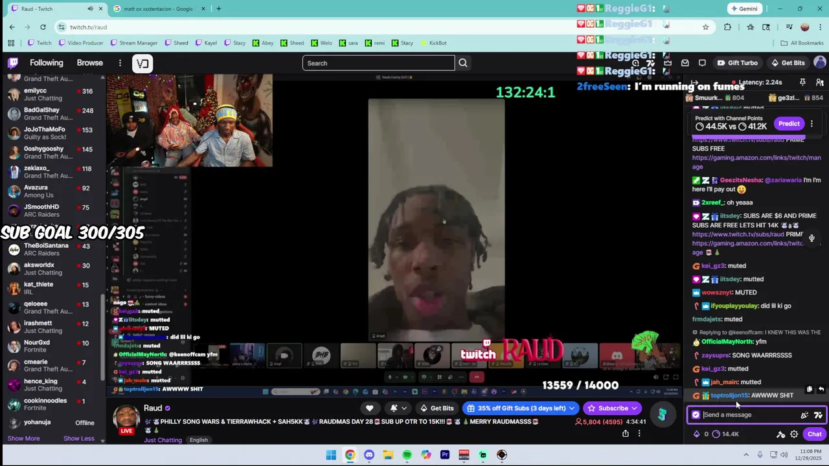Expand the Subscribe button dropdown arrow
Screen dimensions: 829x466
click(x=635, y=408)
